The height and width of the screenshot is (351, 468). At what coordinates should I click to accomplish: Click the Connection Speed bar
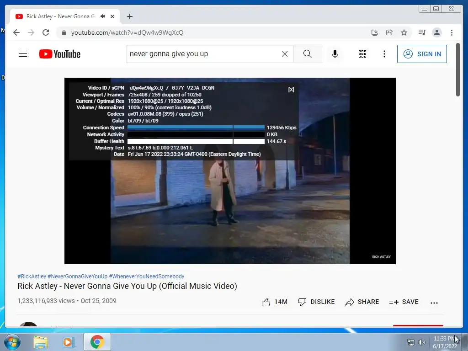tap(196, 128)
